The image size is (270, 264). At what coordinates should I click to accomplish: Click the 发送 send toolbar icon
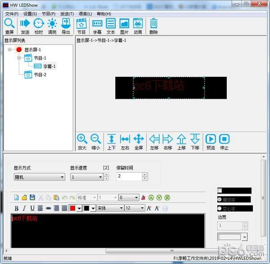[25, 26]
